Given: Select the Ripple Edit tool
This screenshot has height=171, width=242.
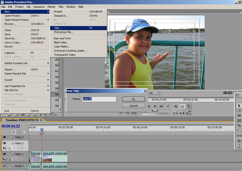Looking at the screenshot, I should 239,115.
